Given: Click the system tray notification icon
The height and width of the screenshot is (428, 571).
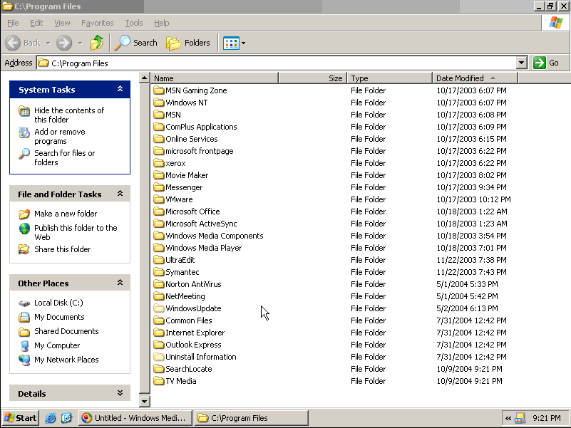Looking at the screenshot, I should pos(520,418).
